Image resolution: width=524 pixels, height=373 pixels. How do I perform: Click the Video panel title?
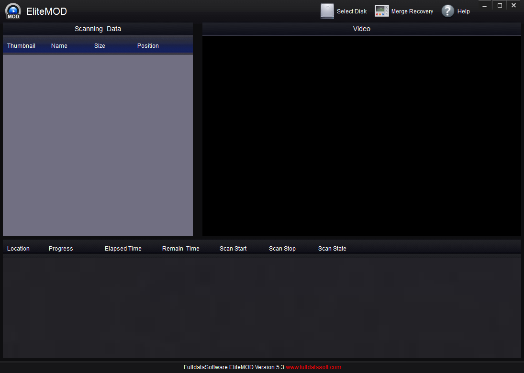tap(362, 29)
